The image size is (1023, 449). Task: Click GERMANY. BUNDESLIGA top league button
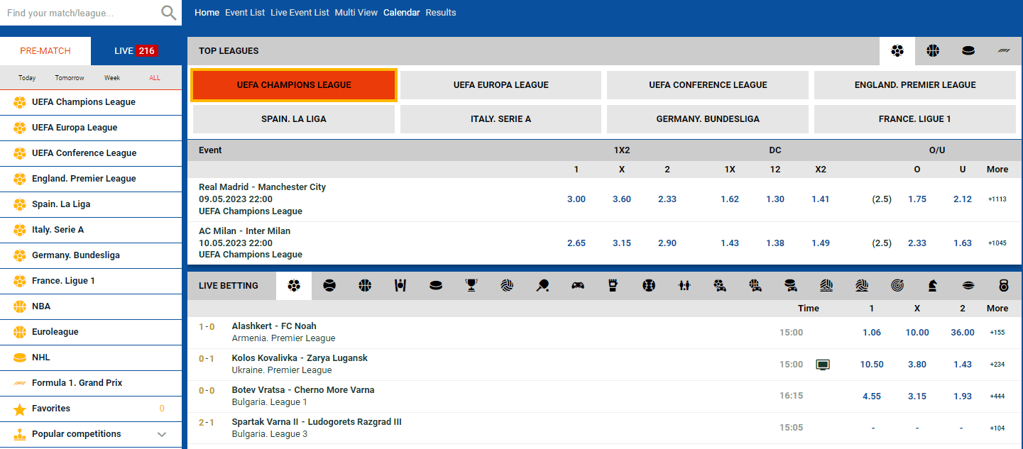(708, 119)
